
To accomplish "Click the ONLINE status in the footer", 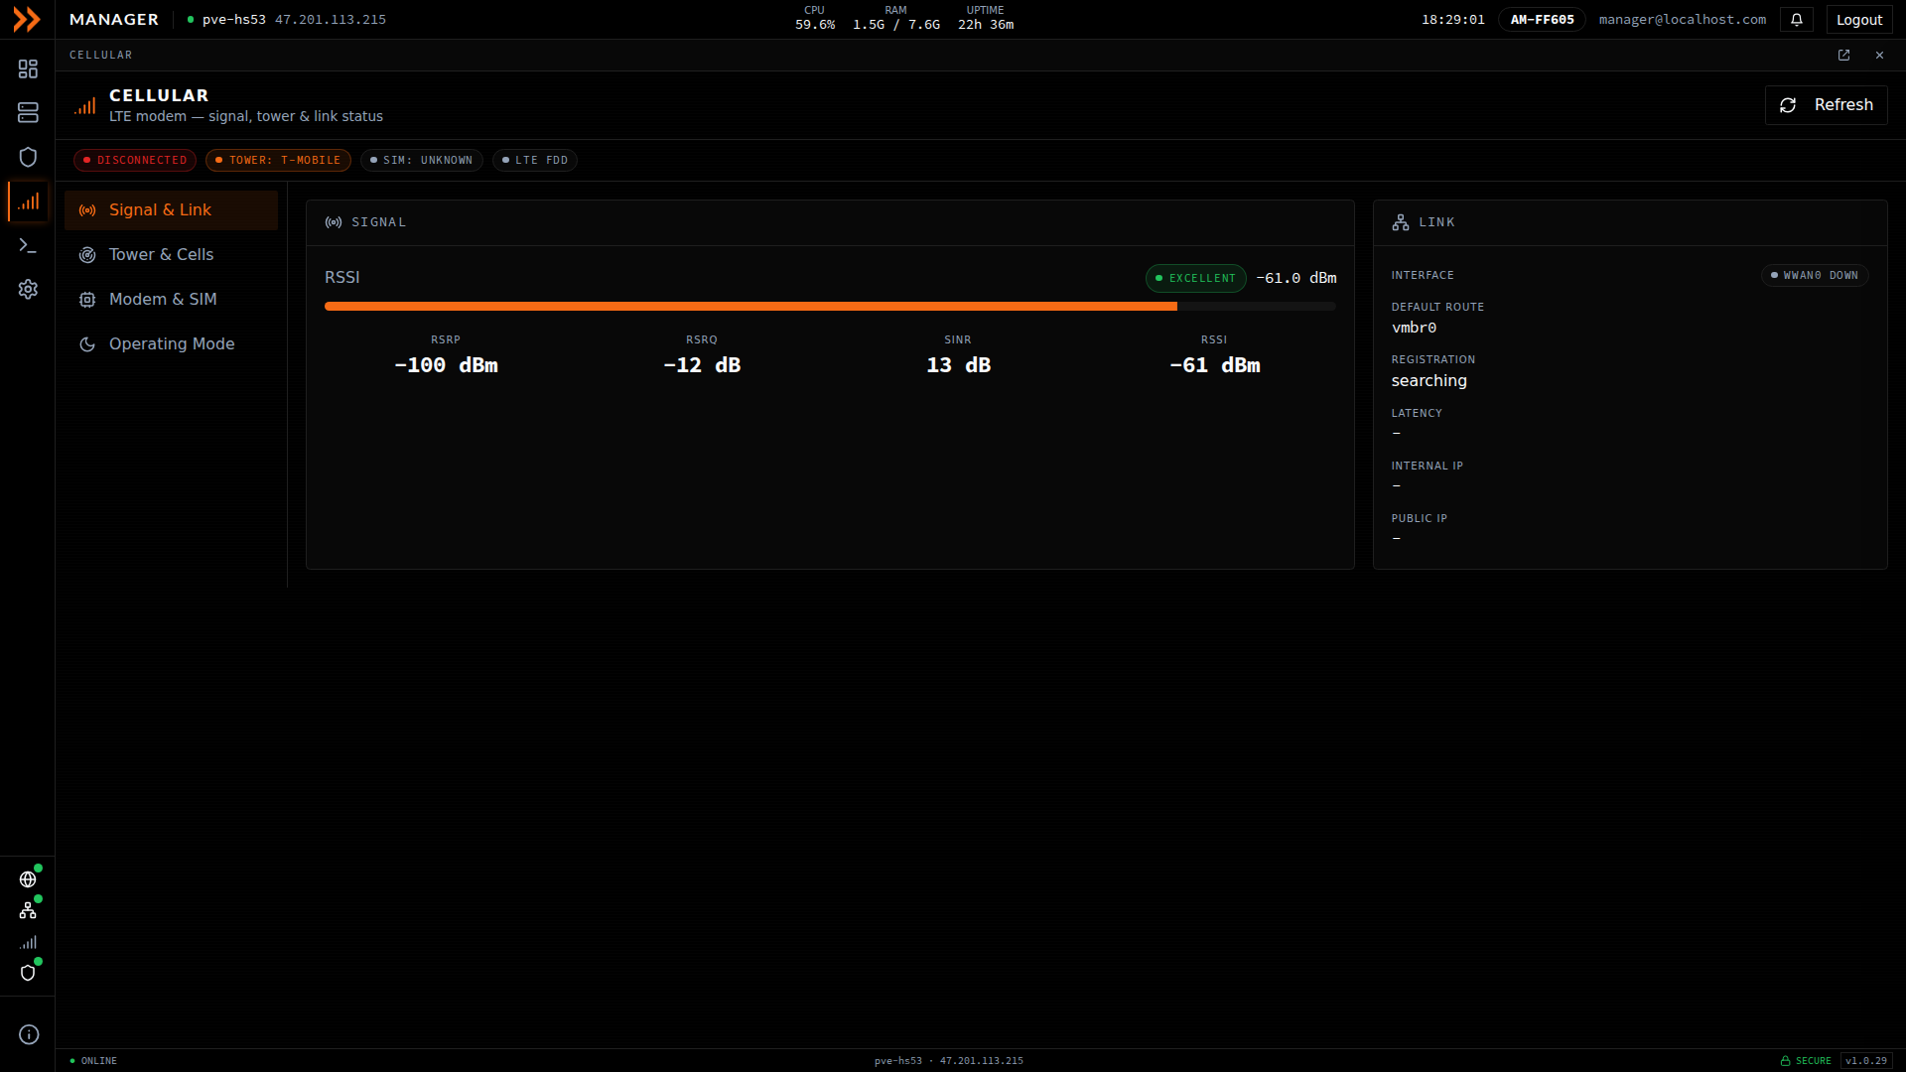I will point(93,1061).
